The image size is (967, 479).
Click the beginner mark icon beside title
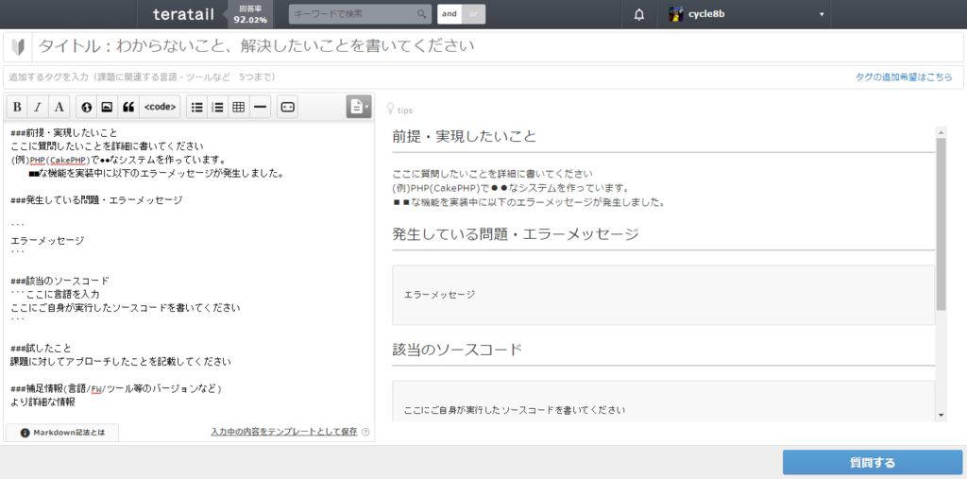[19, 46]
